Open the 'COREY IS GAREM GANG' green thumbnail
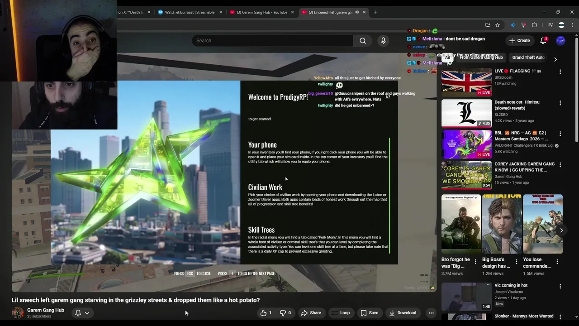The height and width of the screenshot is (326, 579). point(466,175)
